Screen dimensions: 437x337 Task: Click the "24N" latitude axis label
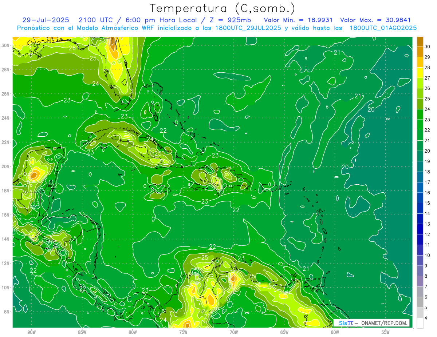6,118
